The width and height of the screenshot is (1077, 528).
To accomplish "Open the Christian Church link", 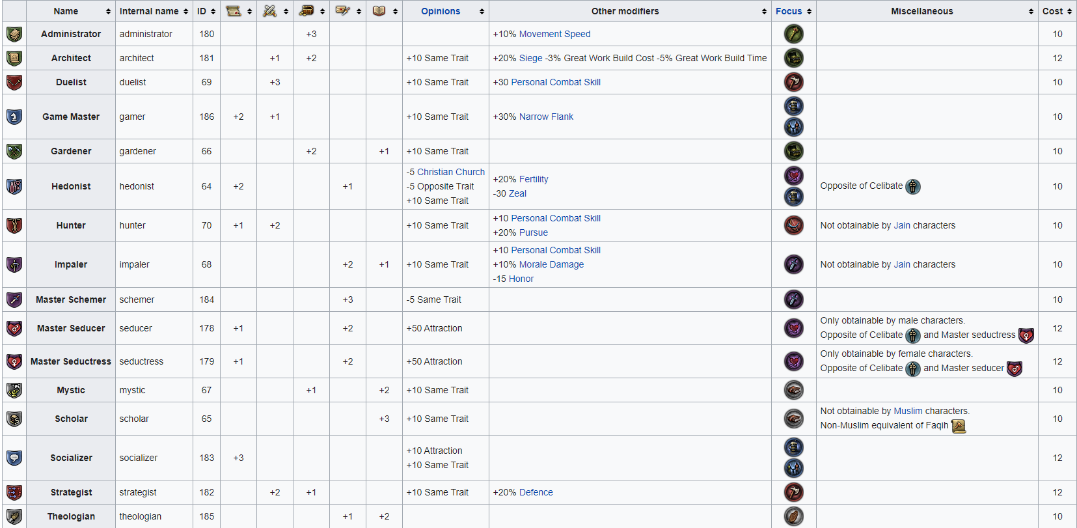I will (450, 172).
